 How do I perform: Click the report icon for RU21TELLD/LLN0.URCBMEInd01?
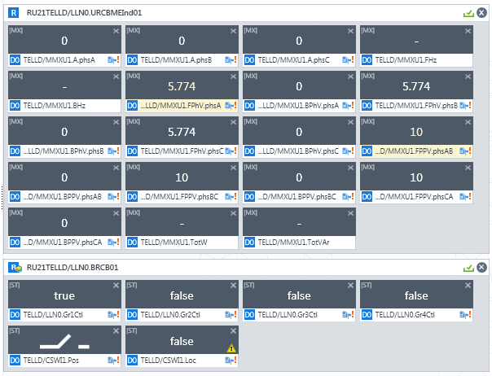pyautogui.click(x=14, y=13)
